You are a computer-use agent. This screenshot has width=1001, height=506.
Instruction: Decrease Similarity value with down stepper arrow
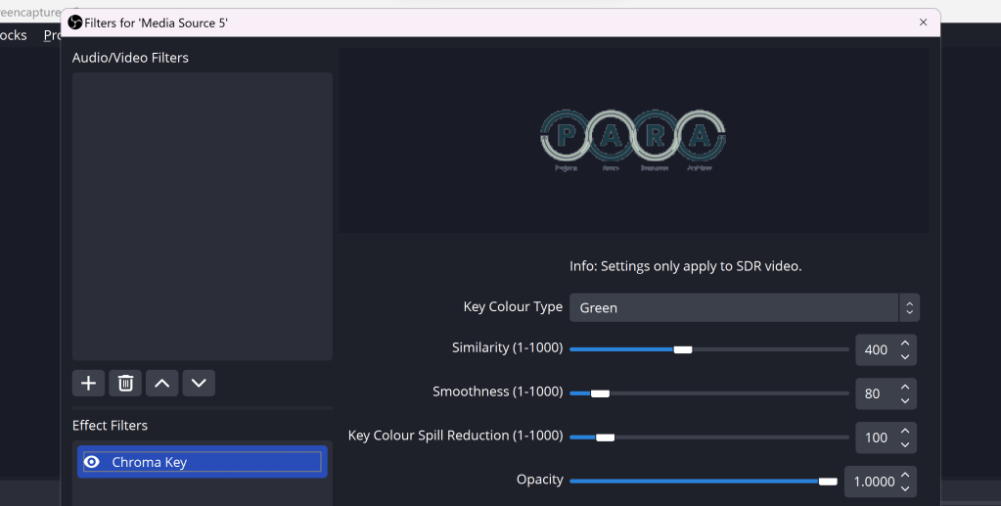coord(905,357)
